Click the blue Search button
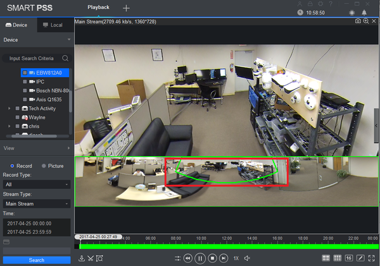 [37, 260]
